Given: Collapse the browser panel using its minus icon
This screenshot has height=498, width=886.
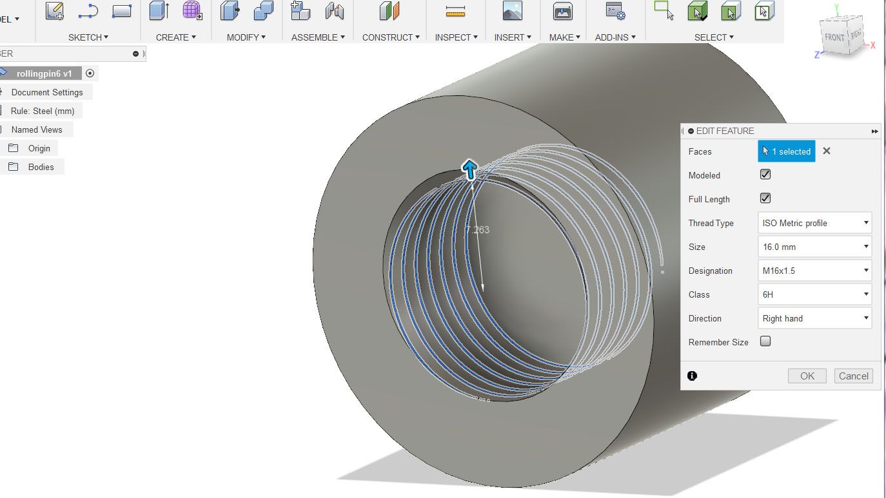Looking at the screenshot, I should (135, 53).
